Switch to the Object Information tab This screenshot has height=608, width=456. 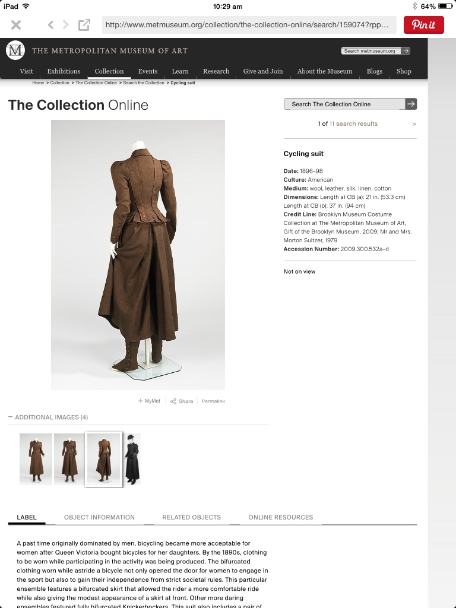[99, 517]
